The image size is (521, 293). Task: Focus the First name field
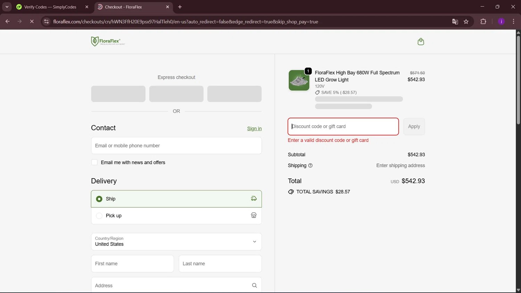(x=132, y=264)
